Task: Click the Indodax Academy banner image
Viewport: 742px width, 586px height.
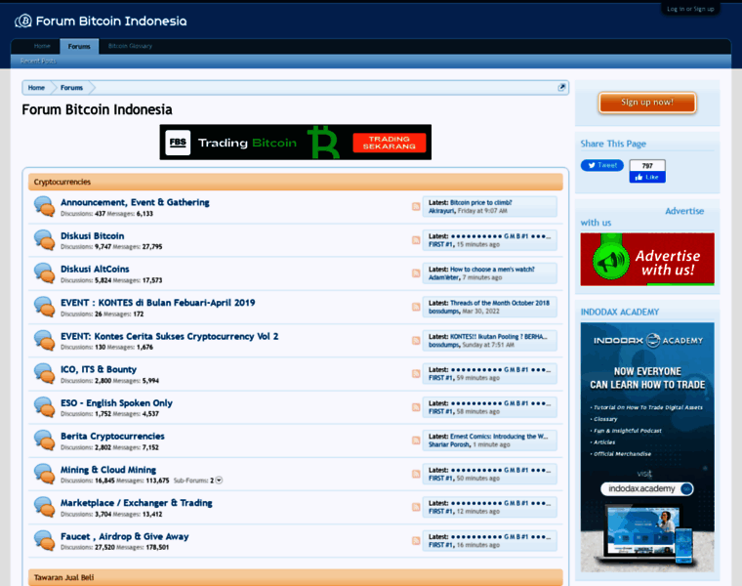Action: [x=647, y=447]
